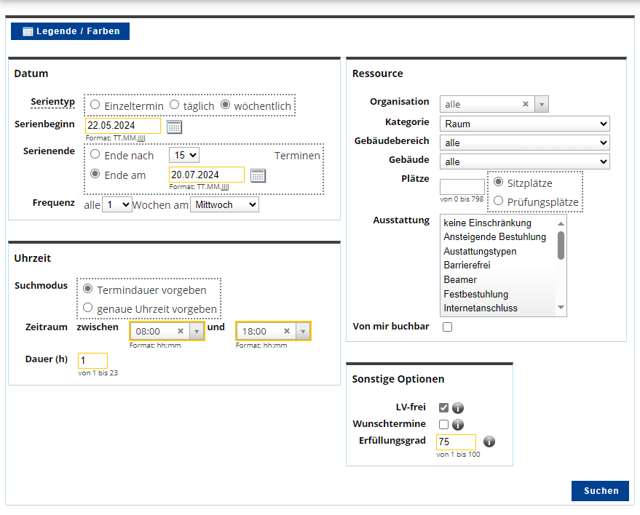The width and height of the screenshot is (640, 515).
Task: Open the Serienbeginn calendar picker icon
Action: pyautogui.click(x=174, y=127)
